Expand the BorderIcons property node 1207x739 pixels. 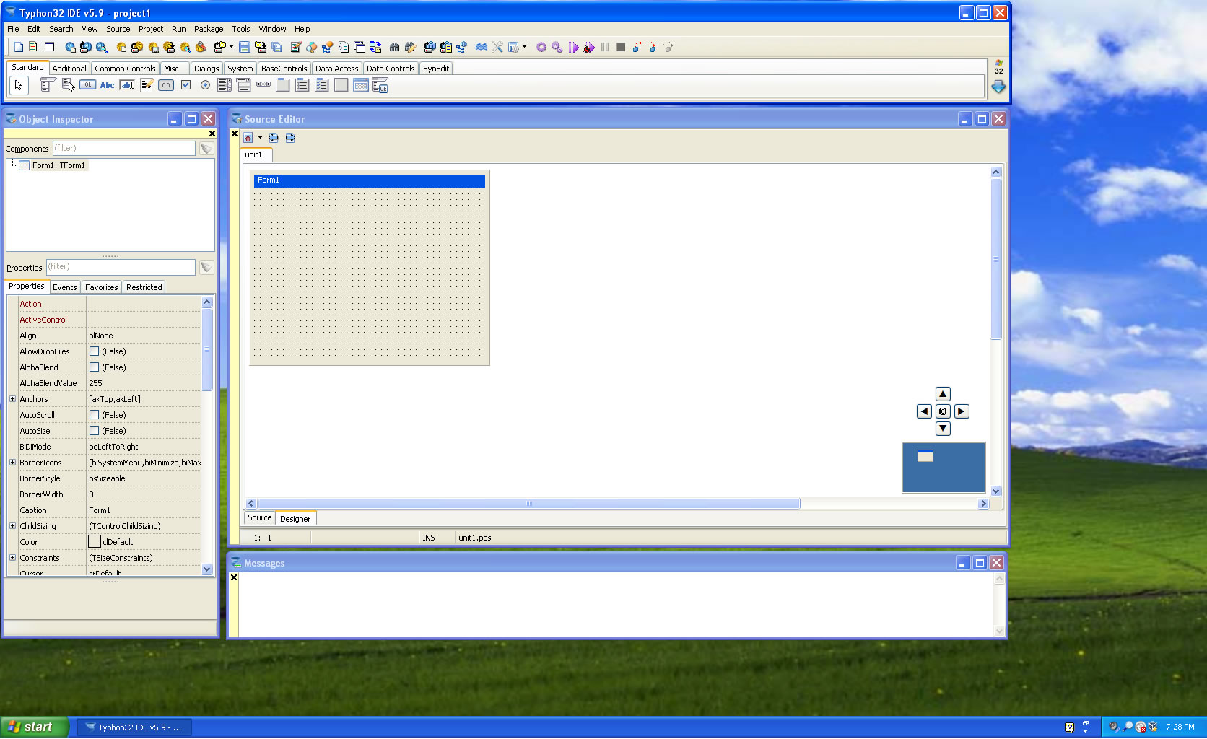[12, 463]
